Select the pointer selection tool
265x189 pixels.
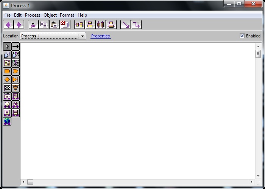[x=7, y=46]
